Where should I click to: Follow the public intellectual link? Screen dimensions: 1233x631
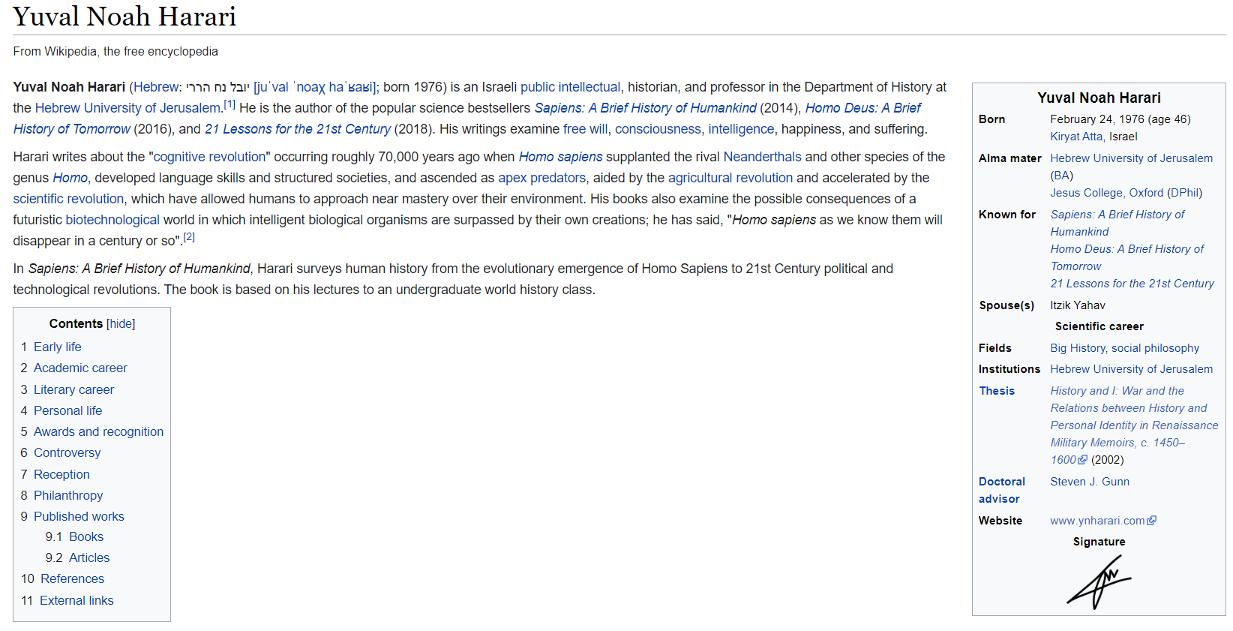(570, 87)
